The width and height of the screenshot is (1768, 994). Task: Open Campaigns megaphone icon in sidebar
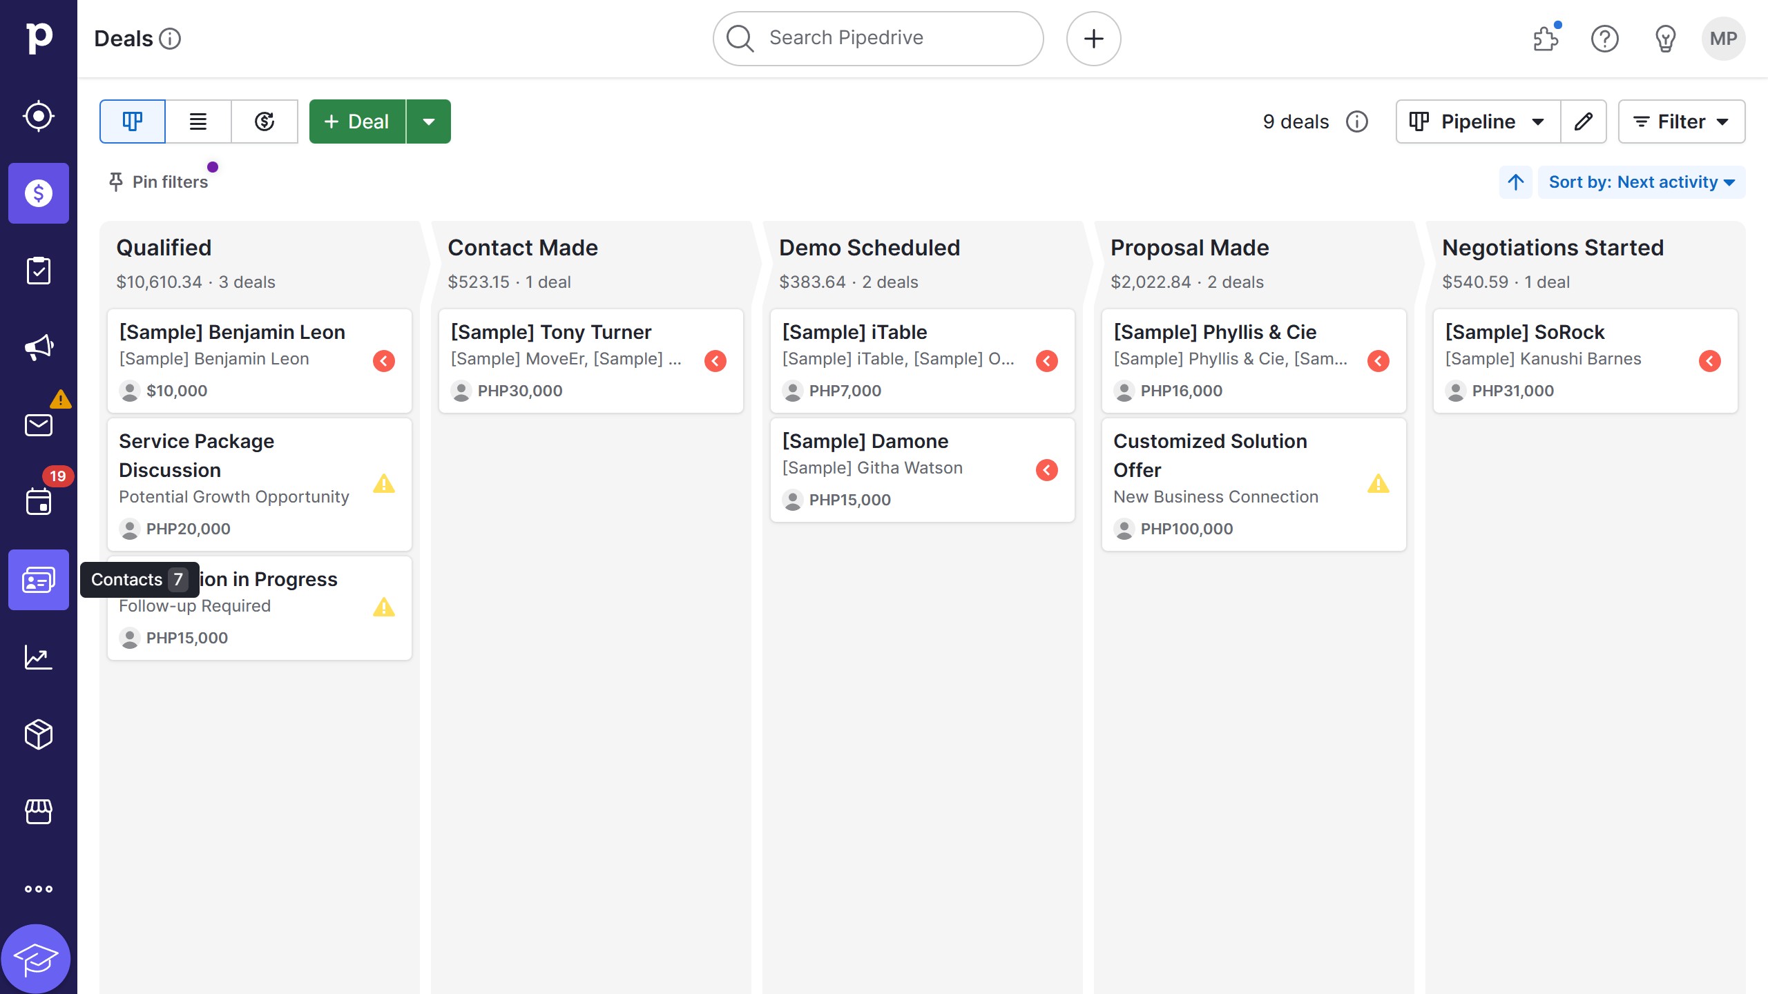click(39, 347)
